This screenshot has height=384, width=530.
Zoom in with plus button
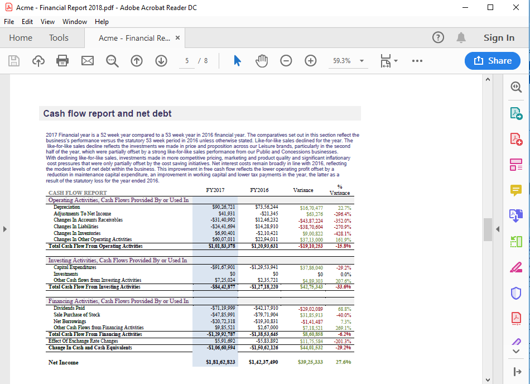click(x=311, y=61)
